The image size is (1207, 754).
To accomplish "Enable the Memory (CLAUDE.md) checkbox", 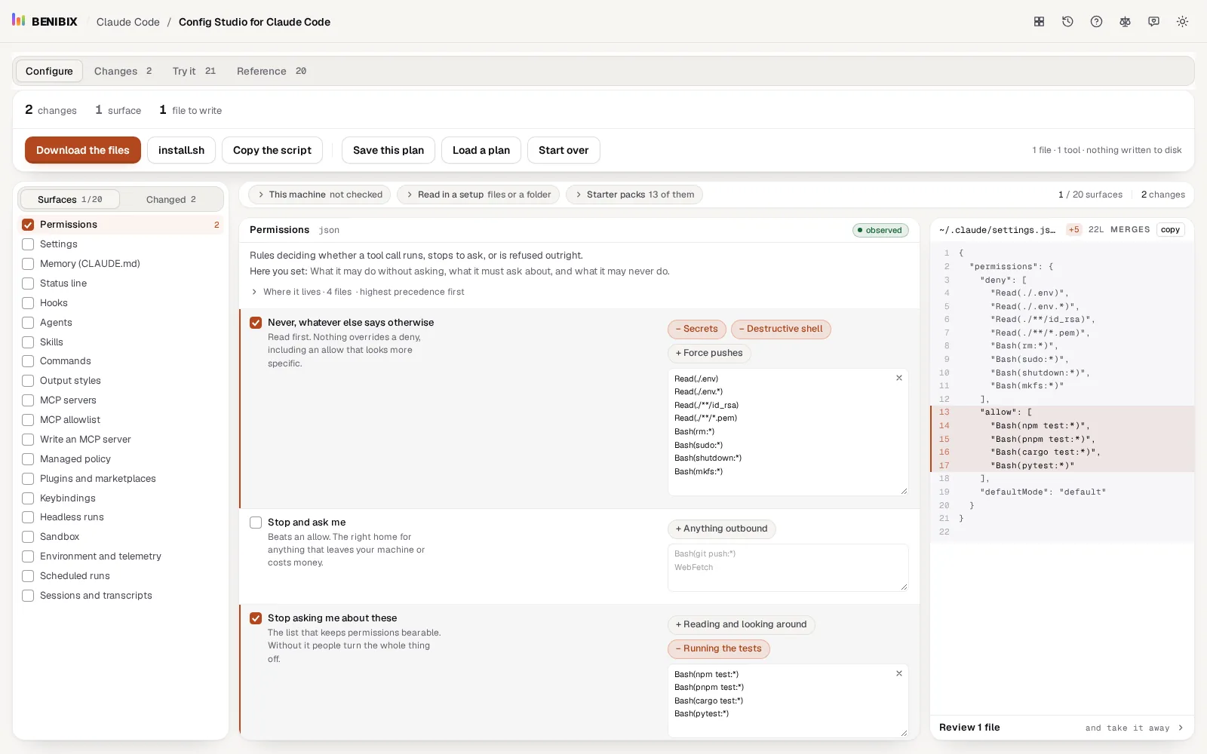I will click(x=28, y=264).
